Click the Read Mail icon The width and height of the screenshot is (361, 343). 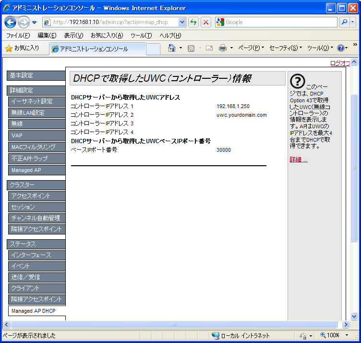point(209,48)
